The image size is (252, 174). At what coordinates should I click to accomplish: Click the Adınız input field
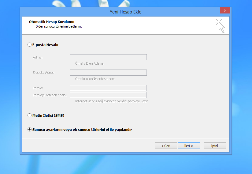[x=108, y=57]
